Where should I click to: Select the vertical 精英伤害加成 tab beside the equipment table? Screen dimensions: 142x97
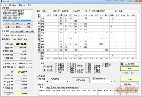click(x=39, y=48)
